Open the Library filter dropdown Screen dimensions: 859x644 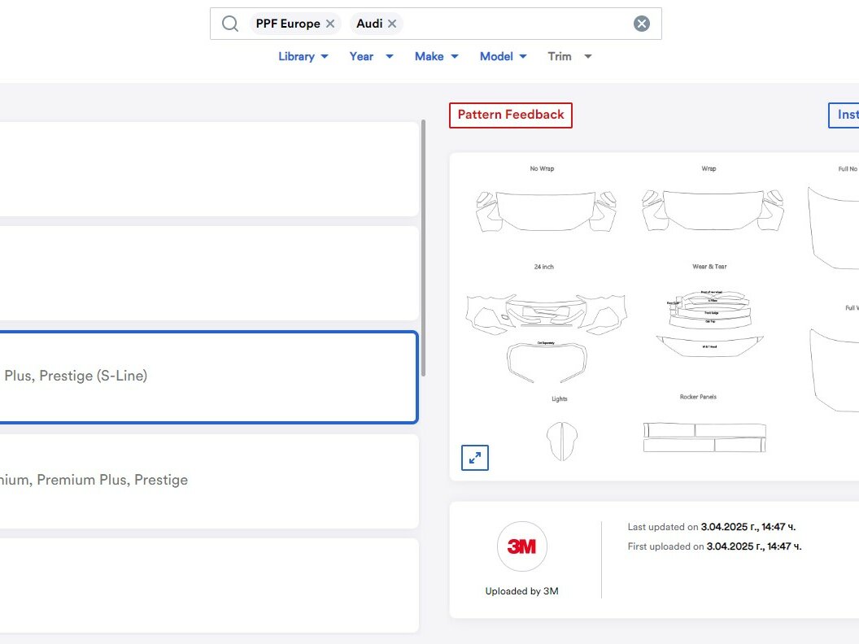[x=303, y=56]
